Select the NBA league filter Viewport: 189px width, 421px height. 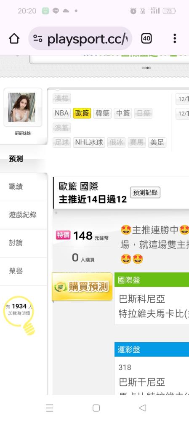(x=62, y=113)
